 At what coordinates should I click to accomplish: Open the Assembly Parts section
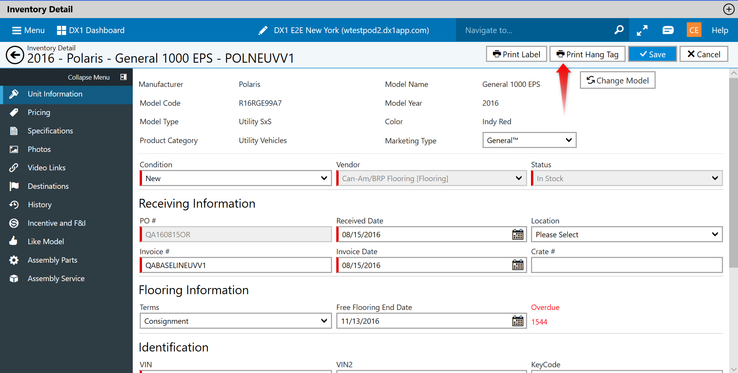[x=66, y=260]
